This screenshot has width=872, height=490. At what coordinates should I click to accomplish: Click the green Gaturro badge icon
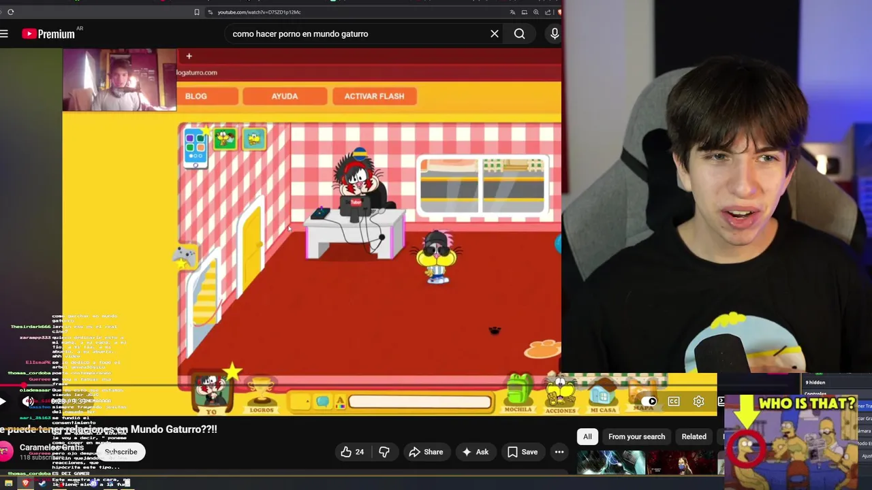click(225, 139)
